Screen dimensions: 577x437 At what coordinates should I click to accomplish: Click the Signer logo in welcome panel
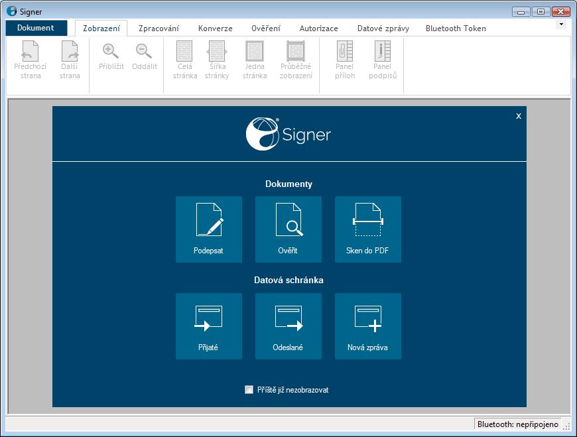pyautogui.click(x=288, y=134)
